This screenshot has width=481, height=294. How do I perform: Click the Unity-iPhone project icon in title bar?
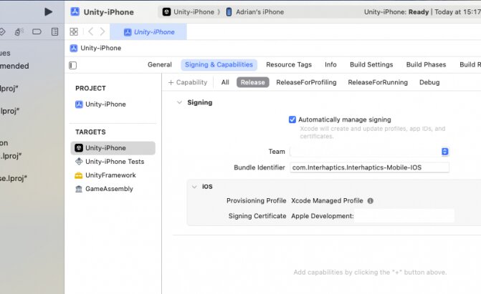tap(75, 12)
